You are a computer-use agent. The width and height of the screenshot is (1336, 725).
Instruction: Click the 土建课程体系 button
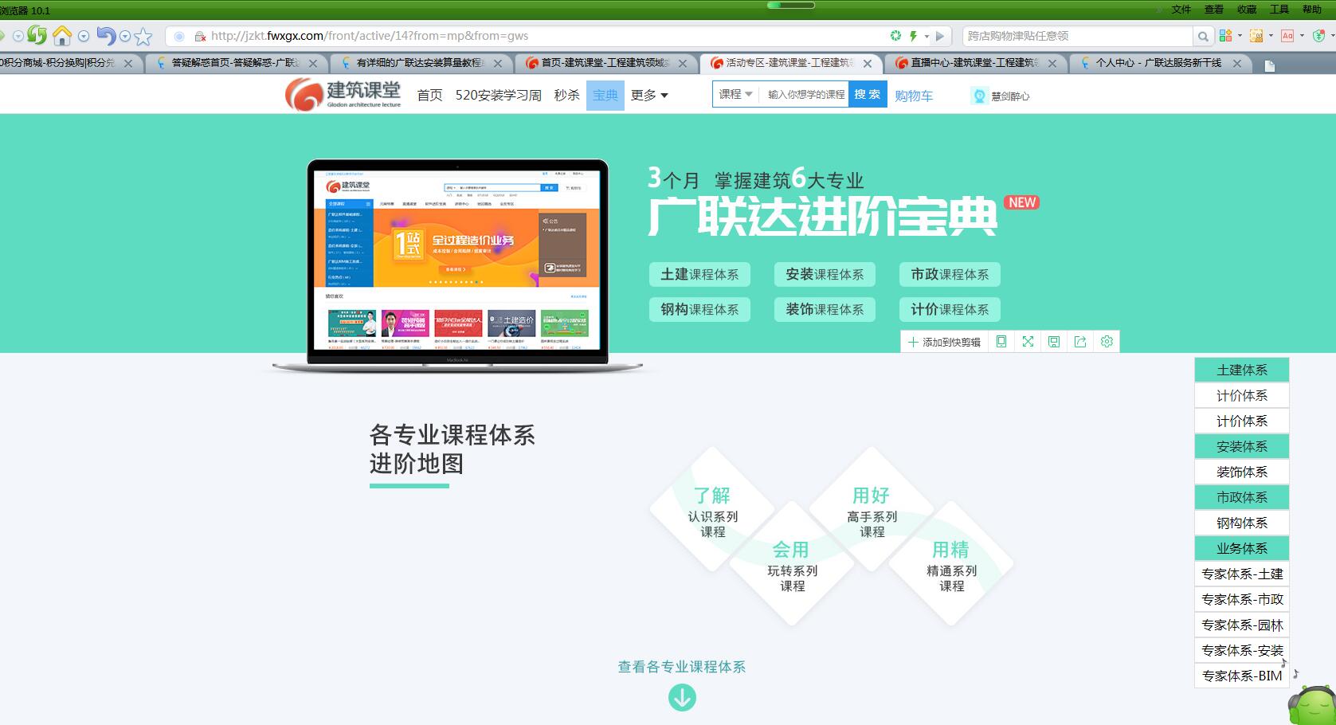699,274
